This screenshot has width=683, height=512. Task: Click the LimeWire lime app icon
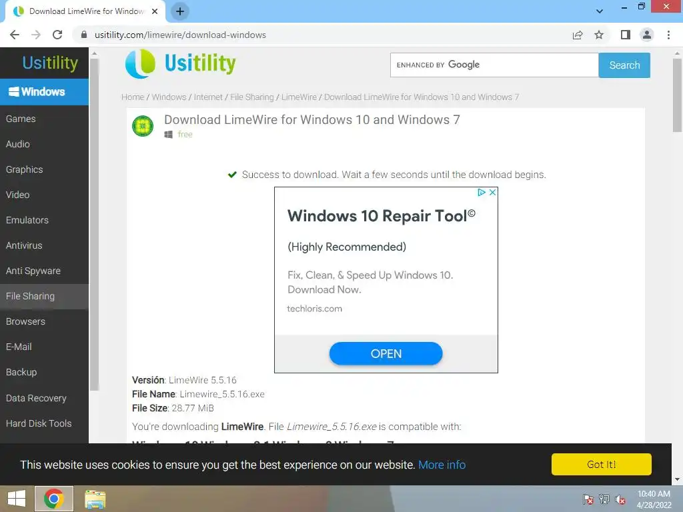tap(143, 126)
